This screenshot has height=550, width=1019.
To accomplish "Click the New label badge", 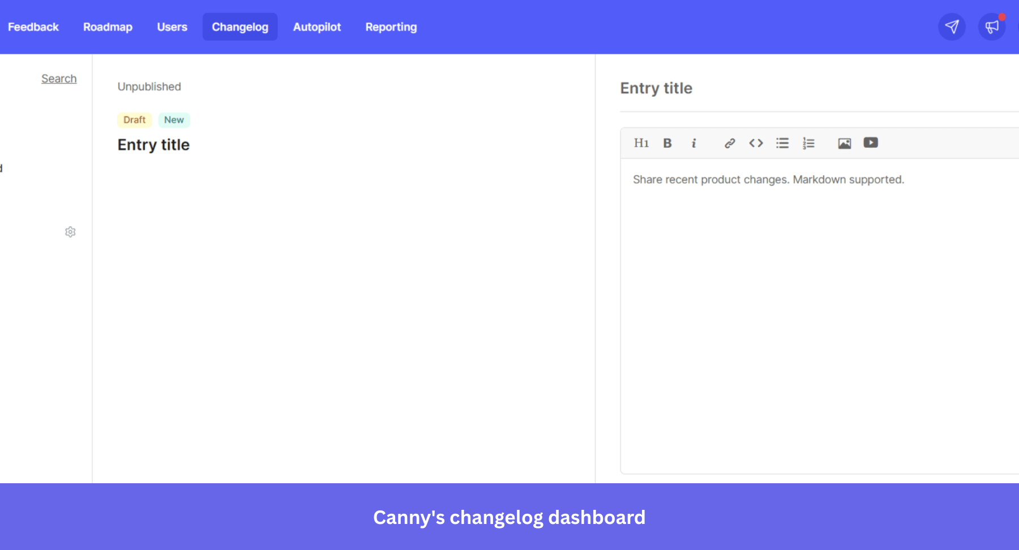I will click(174, 120).
